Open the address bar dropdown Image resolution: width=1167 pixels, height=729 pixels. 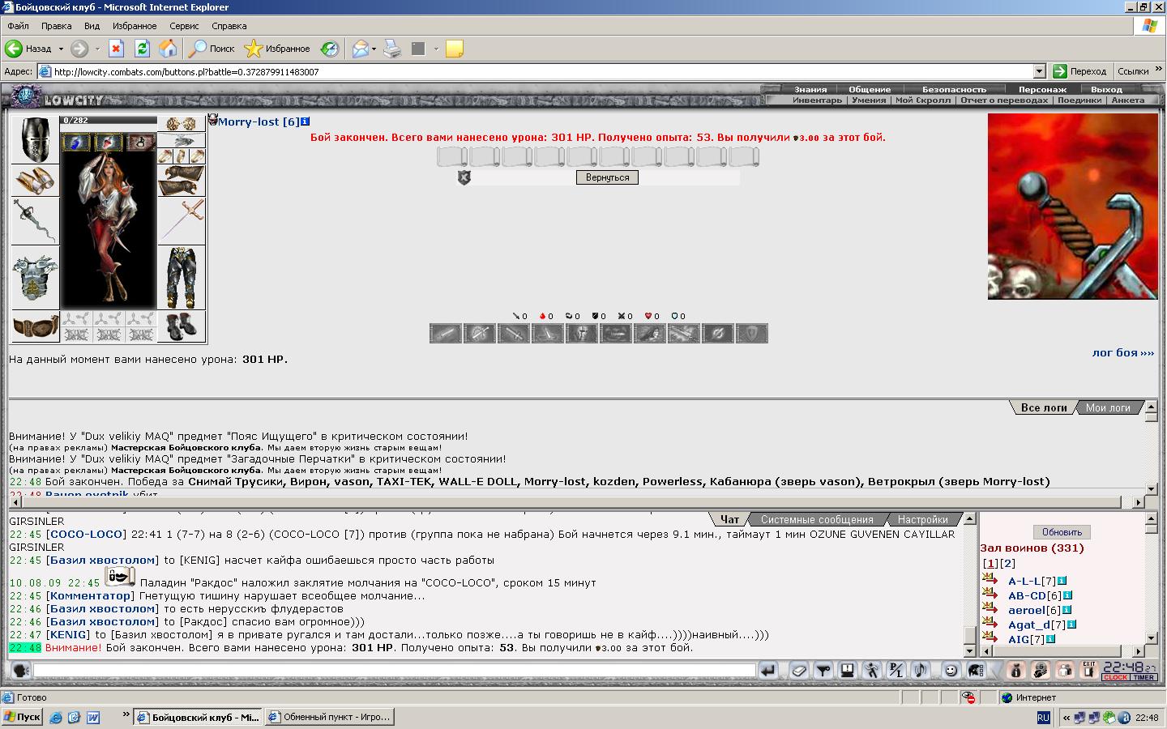click(1040, 71)
